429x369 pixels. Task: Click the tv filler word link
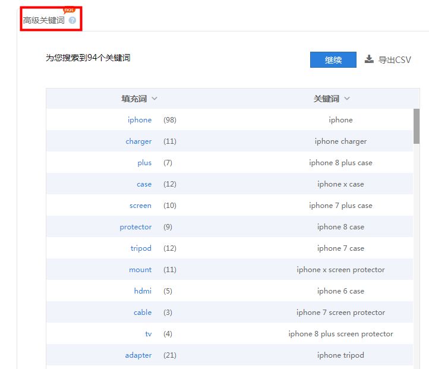click(x=149, y=334)
